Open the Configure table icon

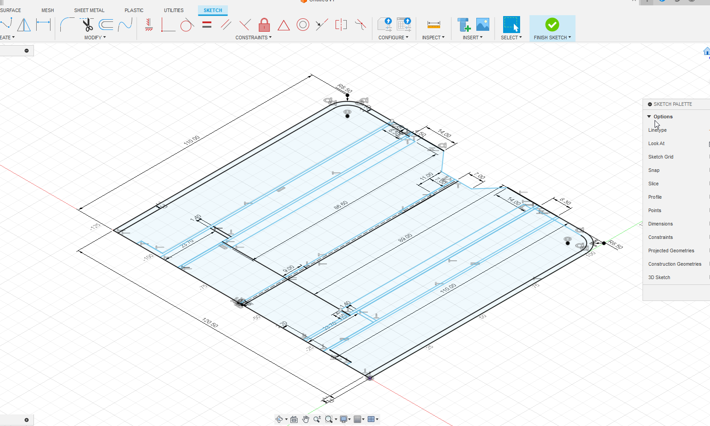tap(404, 25)
